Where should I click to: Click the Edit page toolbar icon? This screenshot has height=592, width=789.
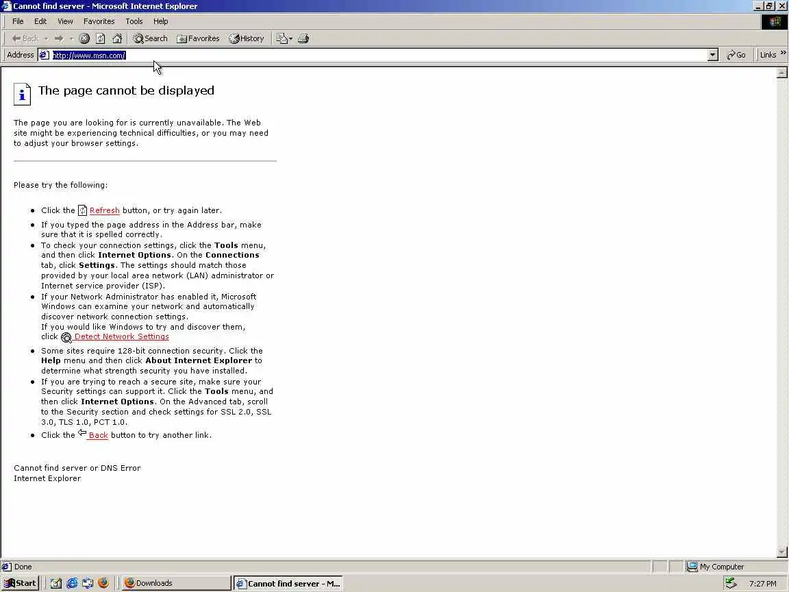pyautogui.click(x=281, y=38)
